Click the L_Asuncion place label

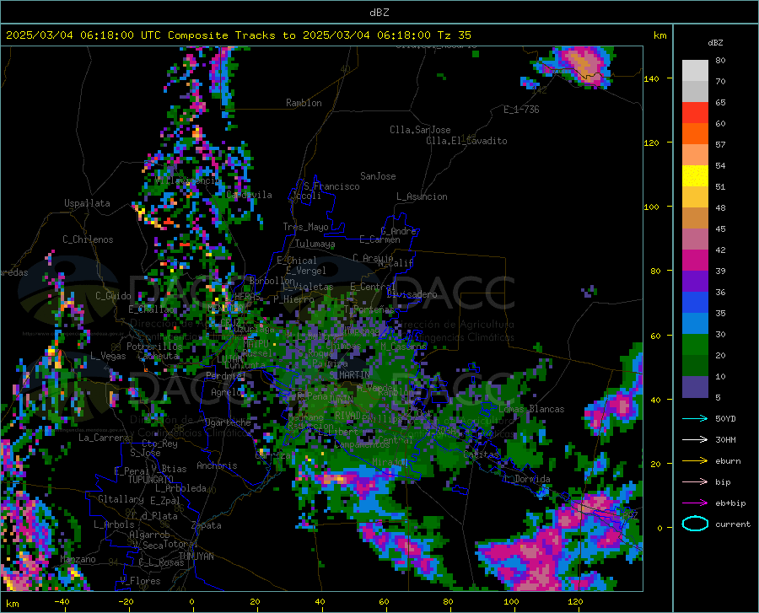point(422,196)
